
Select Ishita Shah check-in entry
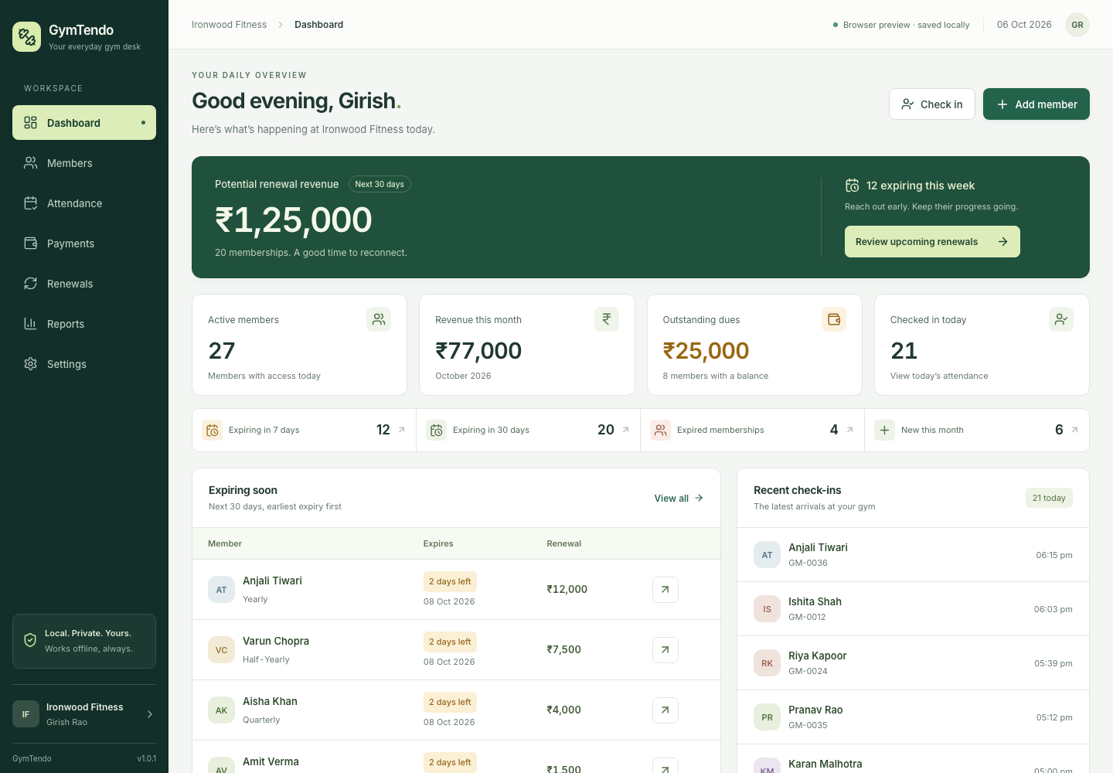[913, 609]
